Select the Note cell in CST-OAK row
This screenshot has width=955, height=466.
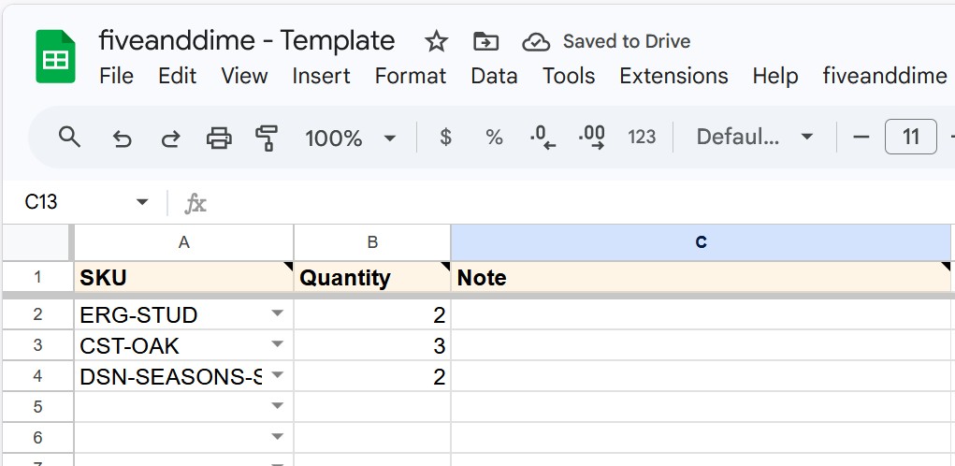[x=701, y=345]
